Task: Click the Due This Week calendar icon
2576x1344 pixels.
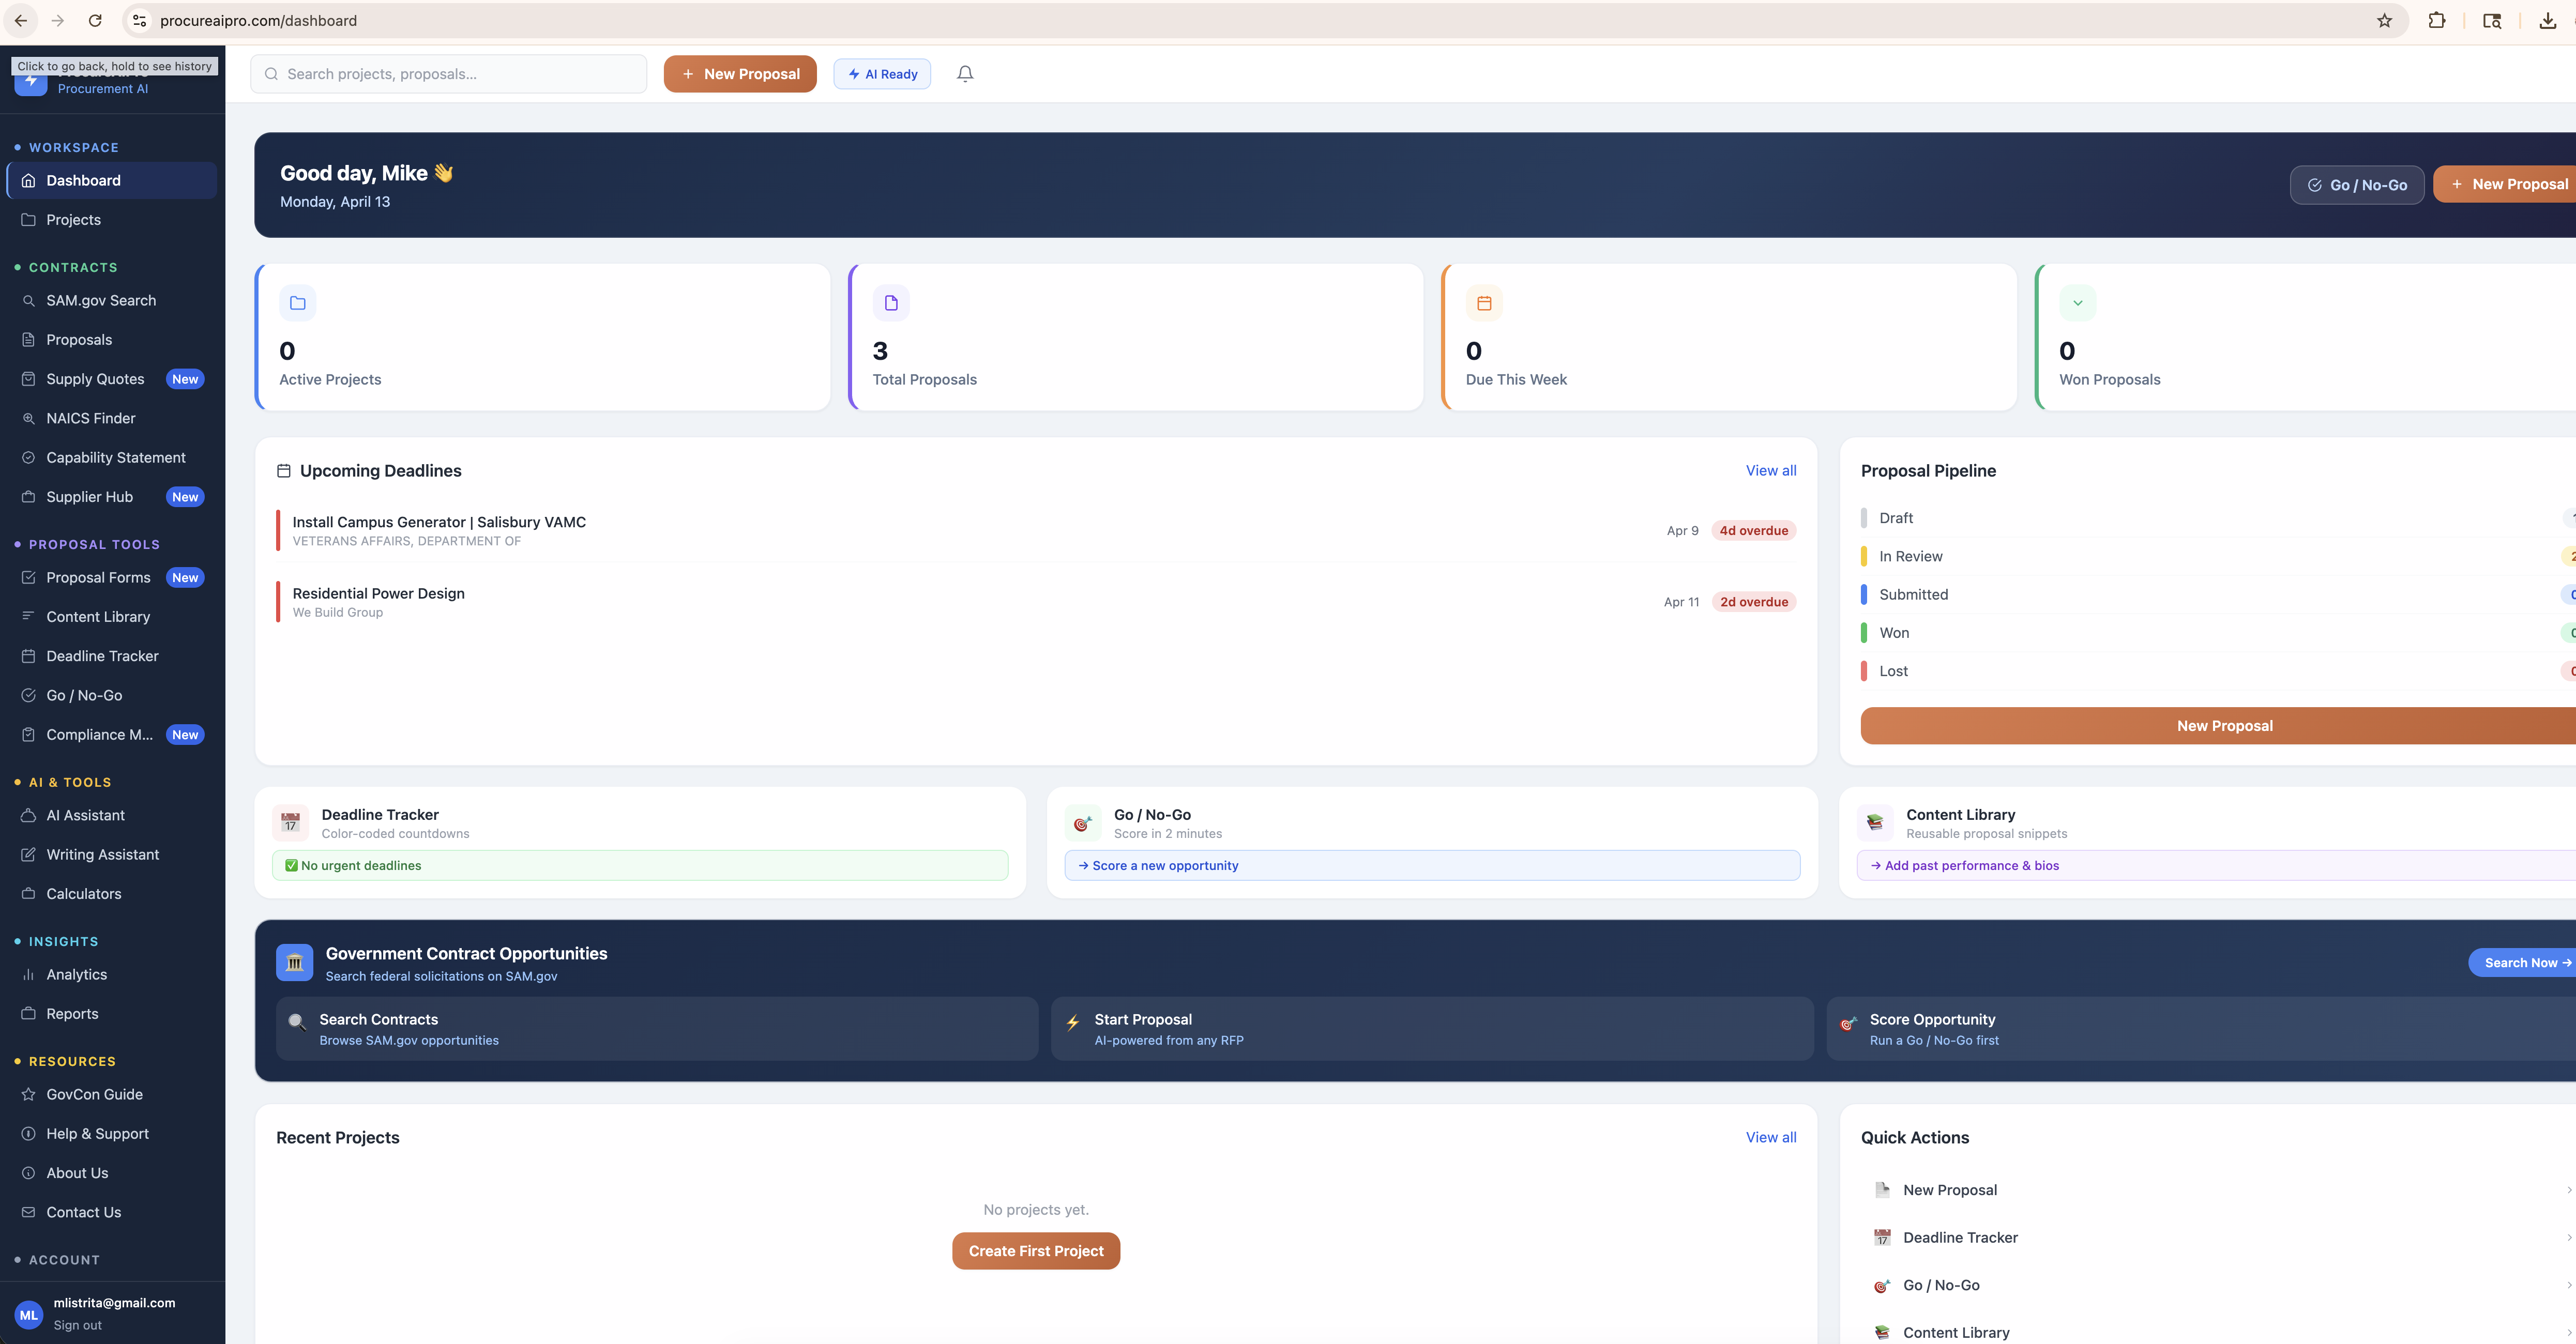Action: click(1484, 303)
